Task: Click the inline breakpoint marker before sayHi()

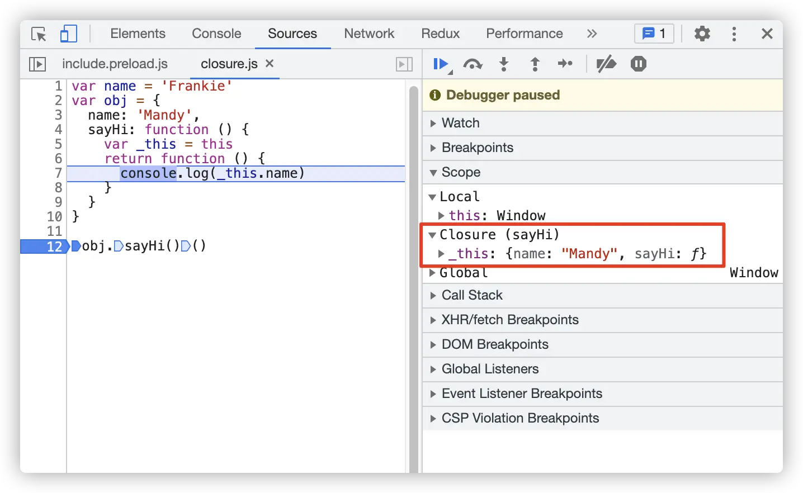Action: (x=119, y=246)
